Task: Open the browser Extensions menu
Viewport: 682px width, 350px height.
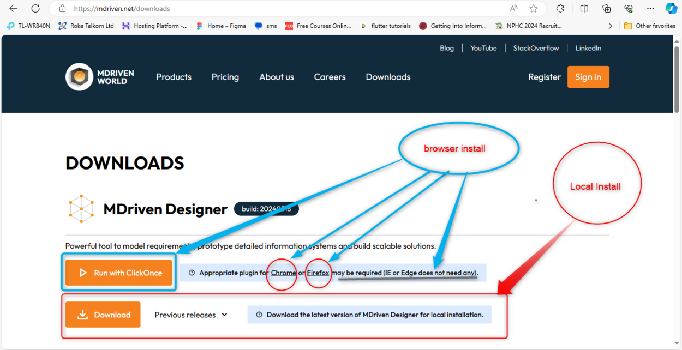Action: pos(560,9)
